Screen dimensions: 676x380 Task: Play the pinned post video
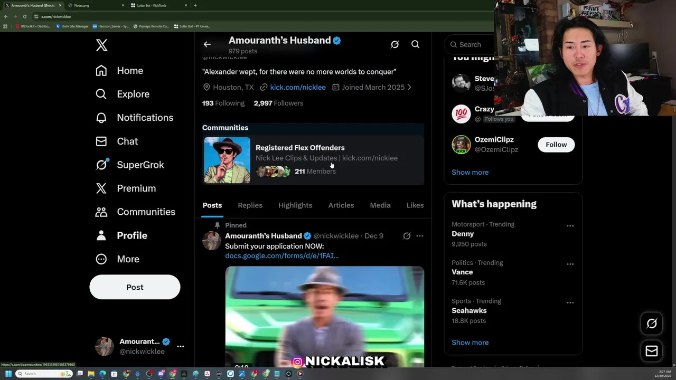tap(325, 317)
